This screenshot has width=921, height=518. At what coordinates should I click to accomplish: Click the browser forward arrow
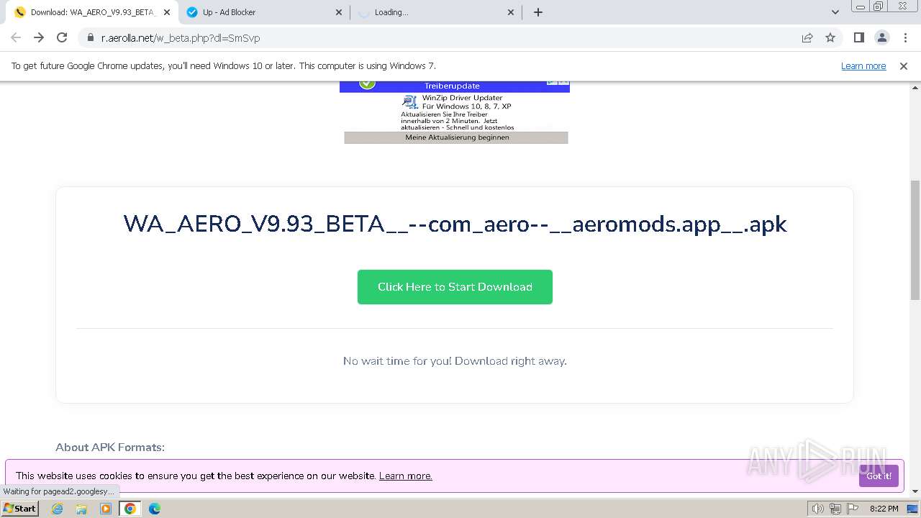coord(39,37)
